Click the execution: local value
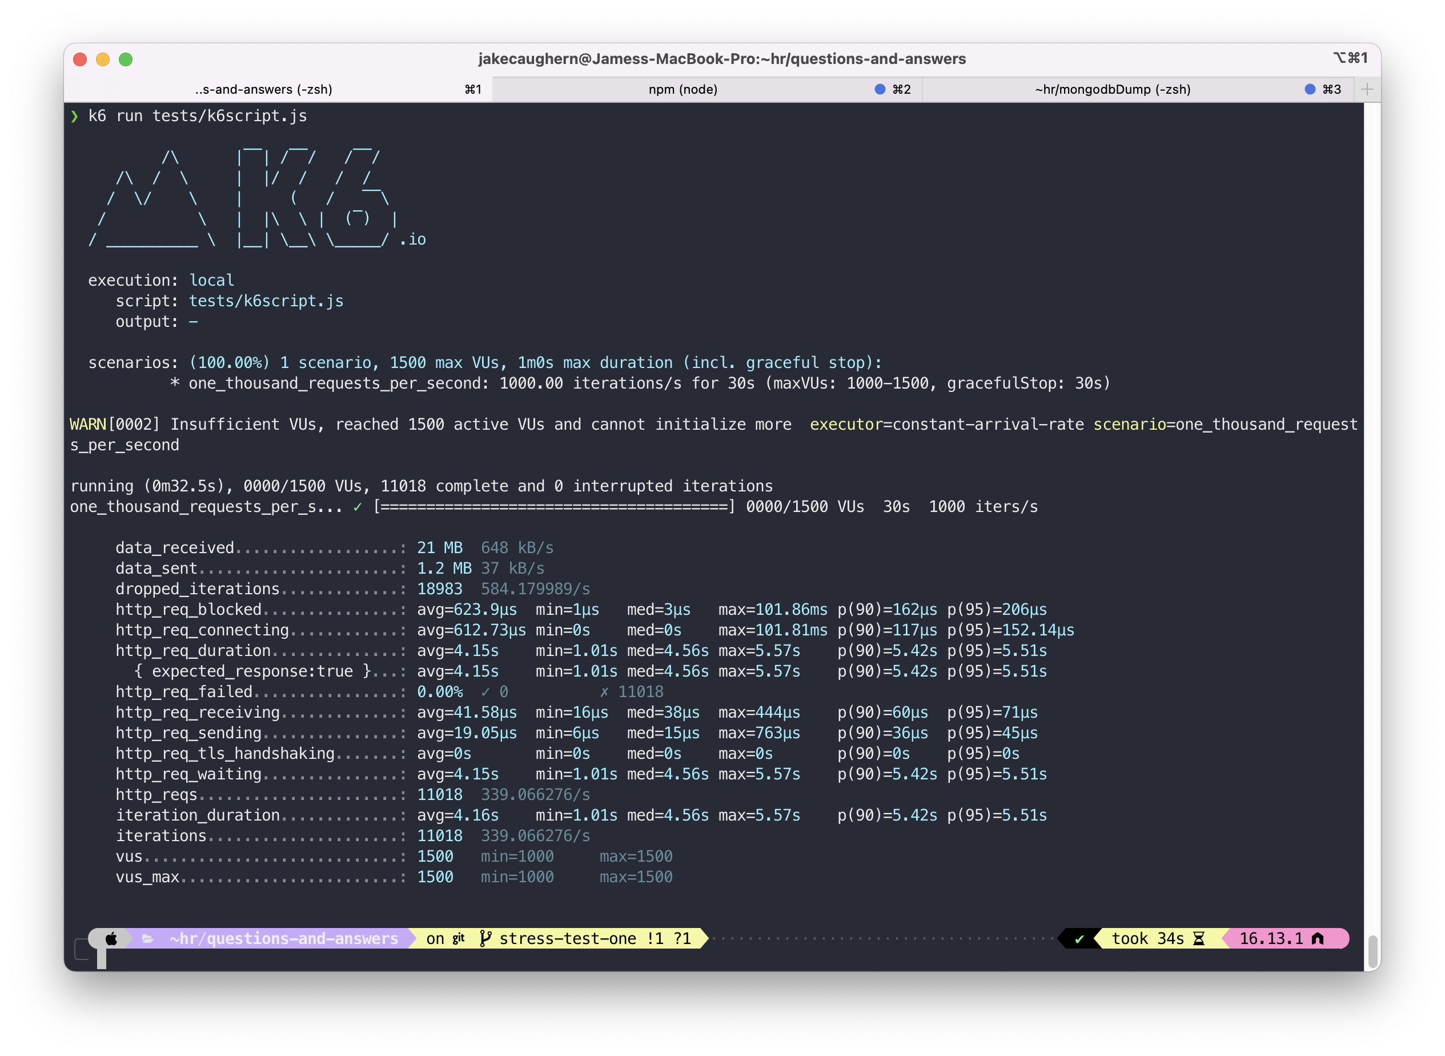1445x1056 pixels. click(x=211, y=281)
